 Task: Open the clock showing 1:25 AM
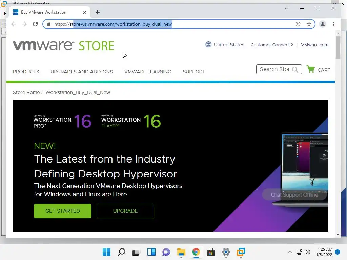[x=324, y=252]
